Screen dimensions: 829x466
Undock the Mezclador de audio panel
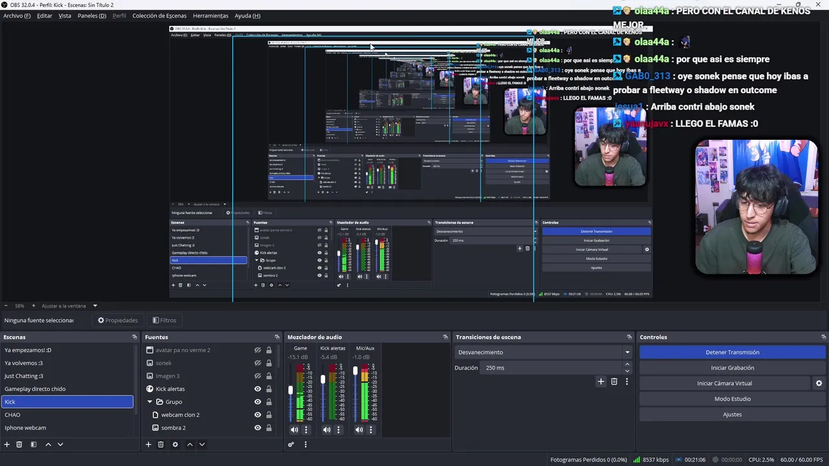click(446, 337)
